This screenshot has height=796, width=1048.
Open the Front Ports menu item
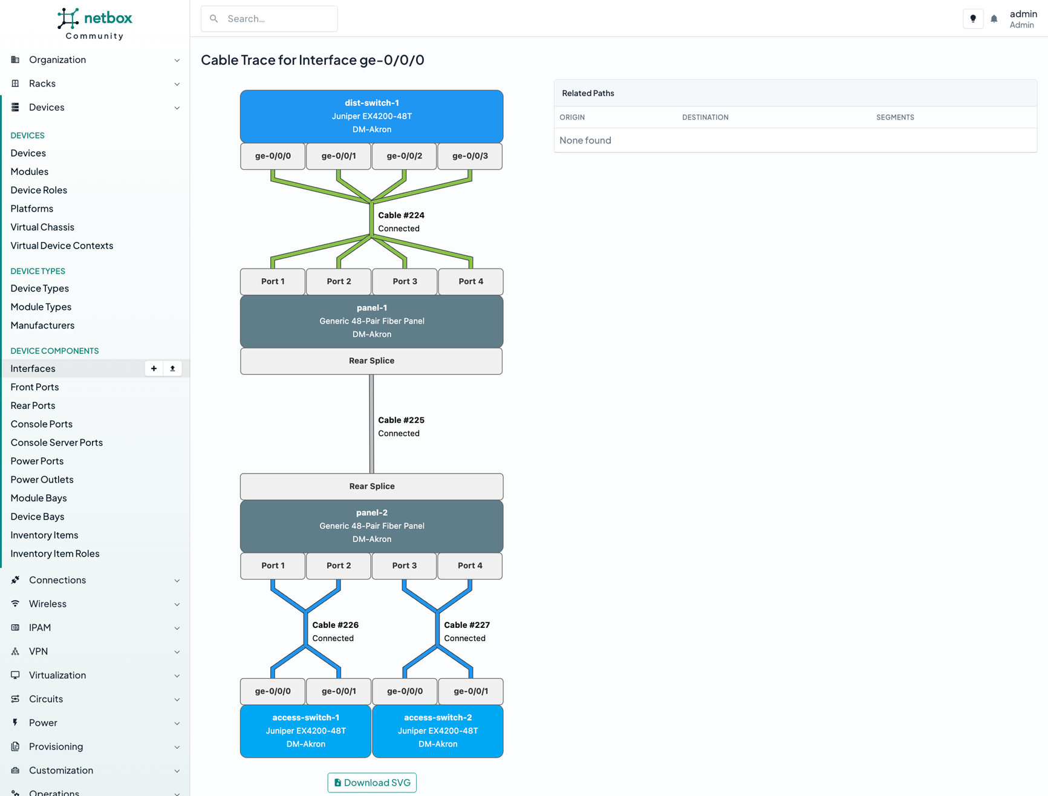(34, 387)
